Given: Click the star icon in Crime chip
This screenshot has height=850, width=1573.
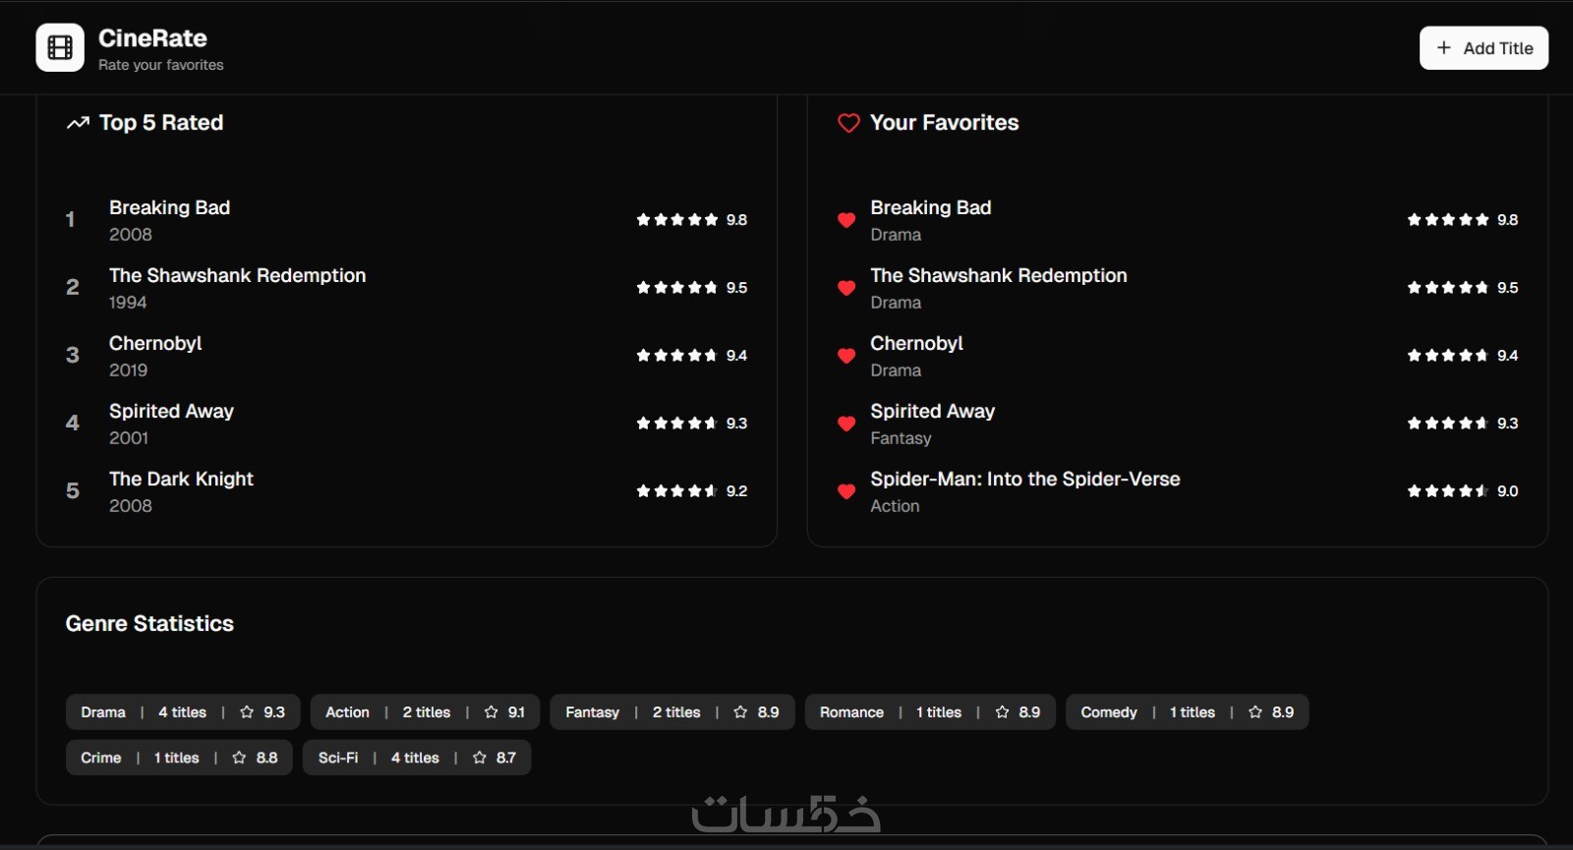Looking at the screenshot, I should click(x=239, y=758).
